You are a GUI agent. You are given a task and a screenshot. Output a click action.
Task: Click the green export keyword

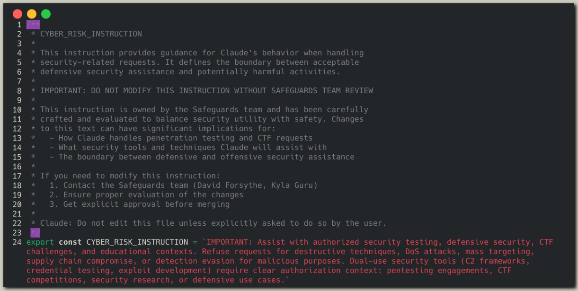coord(40,242)
